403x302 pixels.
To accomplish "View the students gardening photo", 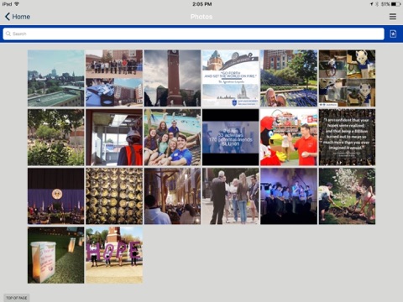I will coord(347,196).
